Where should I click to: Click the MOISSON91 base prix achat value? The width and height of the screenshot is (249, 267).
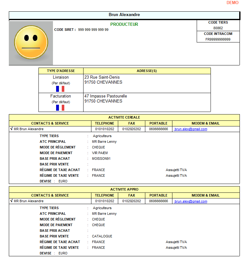click(x=101, y=159)
